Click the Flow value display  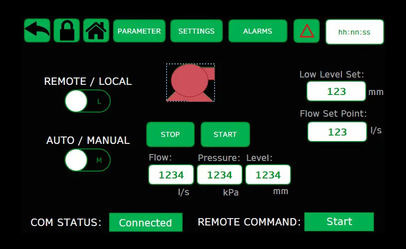coord(171,175)
